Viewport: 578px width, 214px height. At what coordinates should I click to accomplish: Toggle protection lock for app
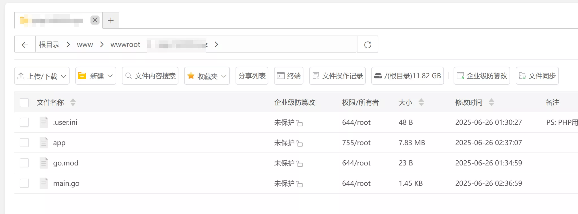(299, 143)
